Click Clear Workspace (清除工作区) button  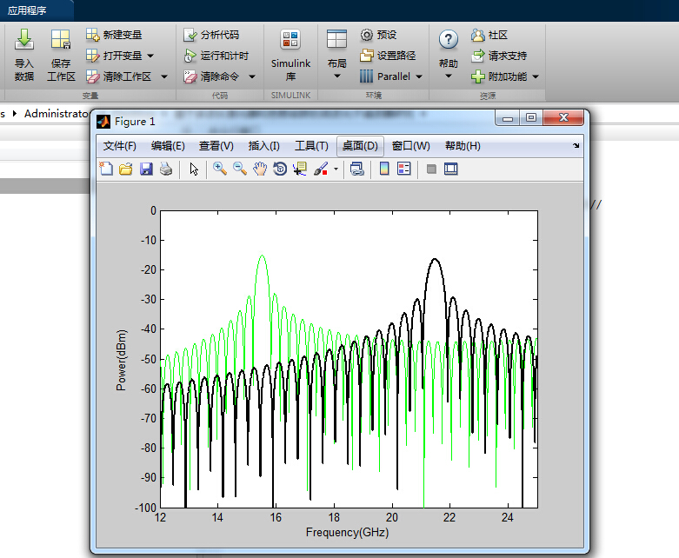point(118,76)
